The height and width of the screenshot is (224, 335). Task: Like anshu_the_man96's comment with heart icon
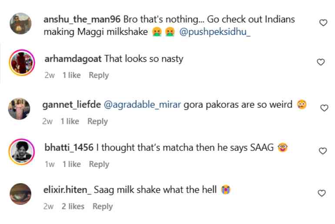click(x=323, y=23)
